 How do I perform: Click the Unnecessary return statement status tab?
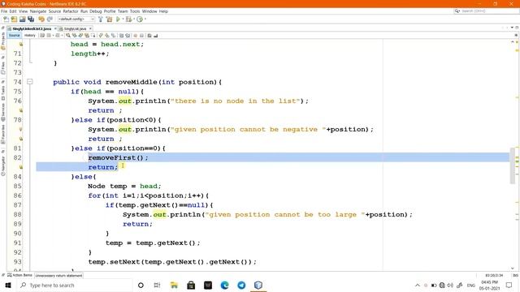point(58,276)
